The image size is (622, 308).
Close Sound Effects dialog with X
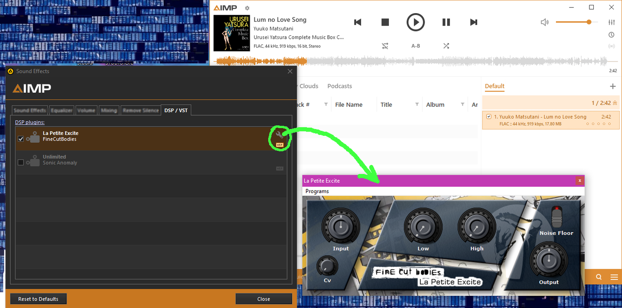pos(290,71)
